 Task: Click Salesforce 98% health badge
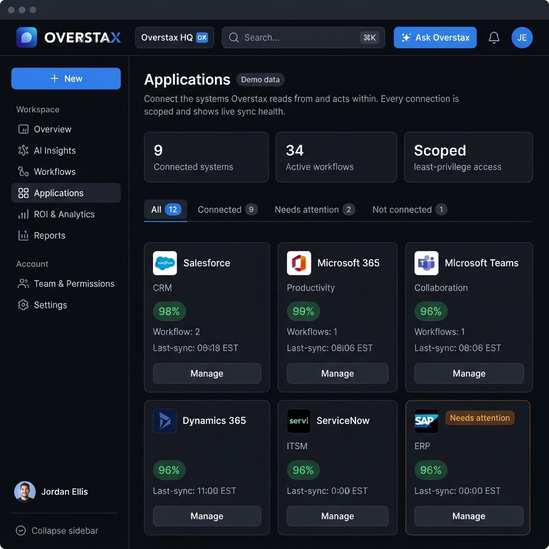[169, 311]
